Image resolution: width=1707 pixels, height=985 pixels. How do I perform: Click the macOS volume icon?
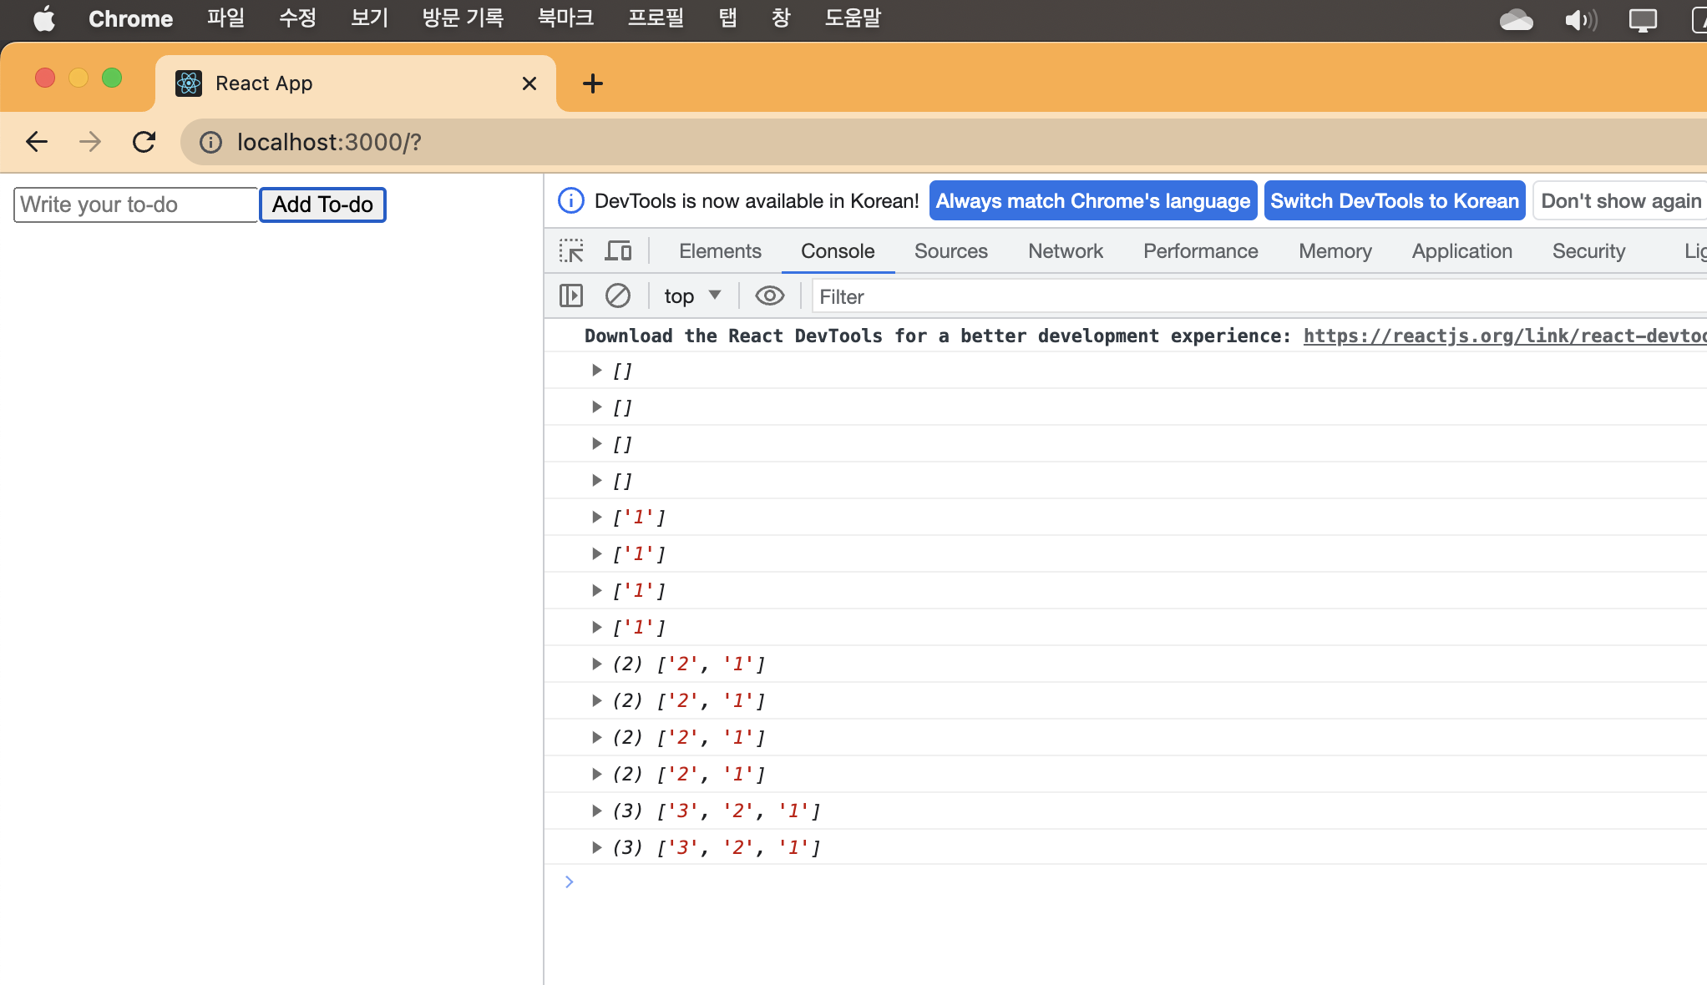tap(1579, 19)
